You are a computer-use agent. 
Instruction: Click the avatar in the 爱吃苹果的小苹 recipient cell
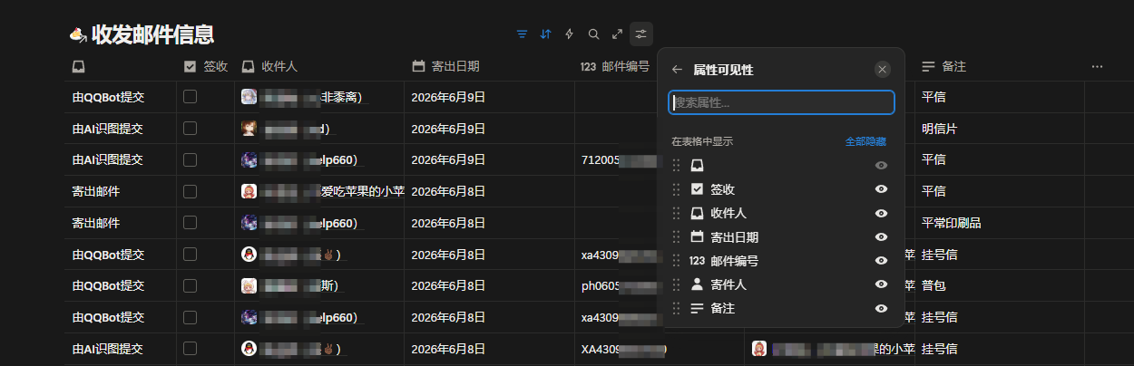pyautogui.click(x=249, y=191)
